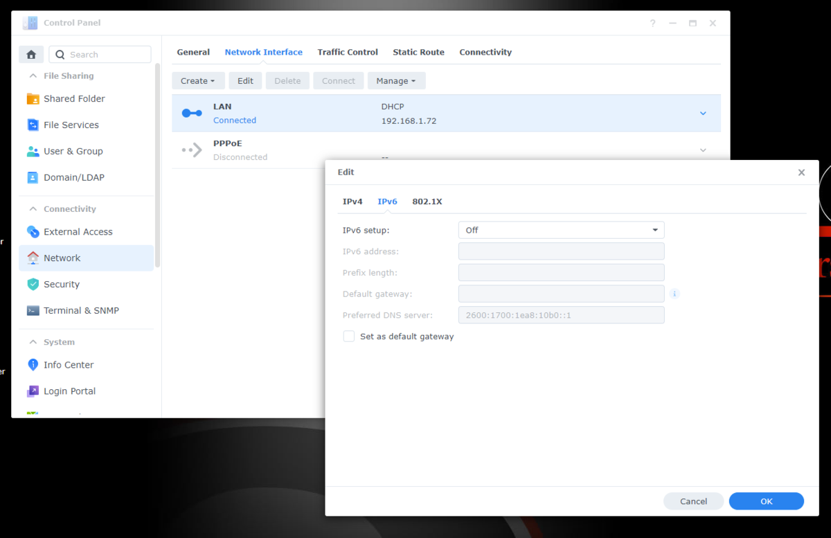
Task: Click the LAN interface connection icon
Action: tap(192, 113)
